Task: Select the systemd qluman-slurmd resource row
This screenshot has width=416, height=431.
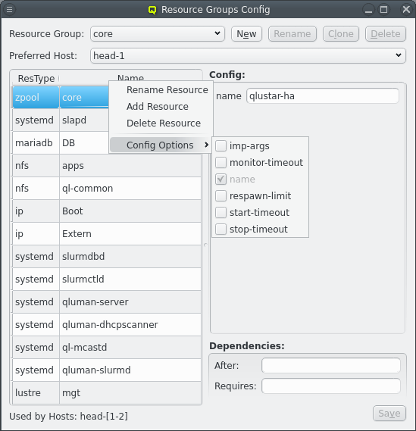Action: (107, 370)
